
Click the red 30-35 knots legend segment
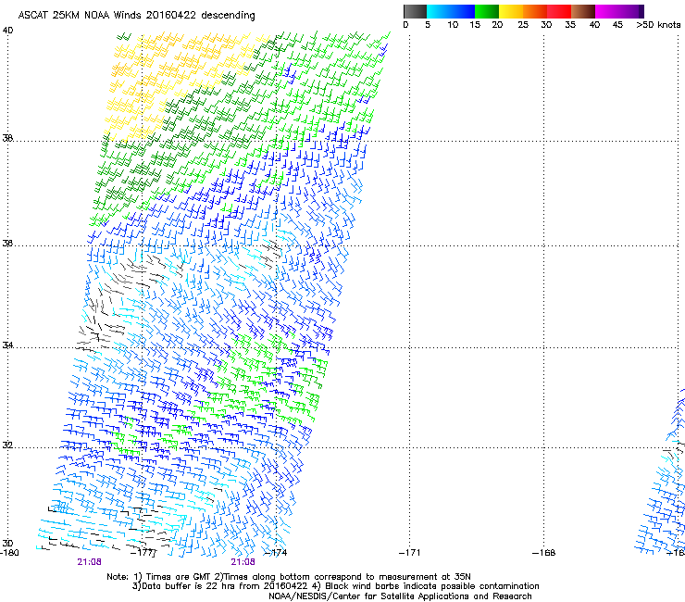[x=559, y=11]
